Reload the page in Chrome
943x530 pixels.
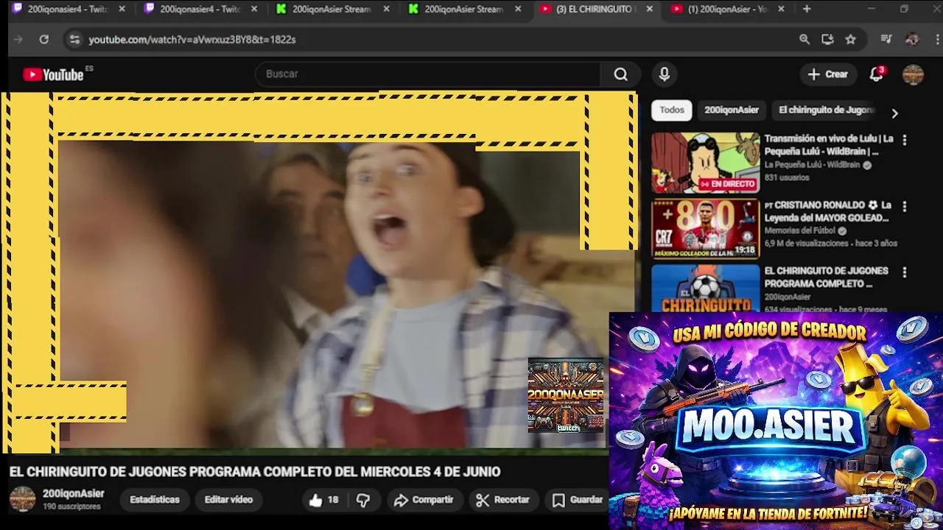44,40
